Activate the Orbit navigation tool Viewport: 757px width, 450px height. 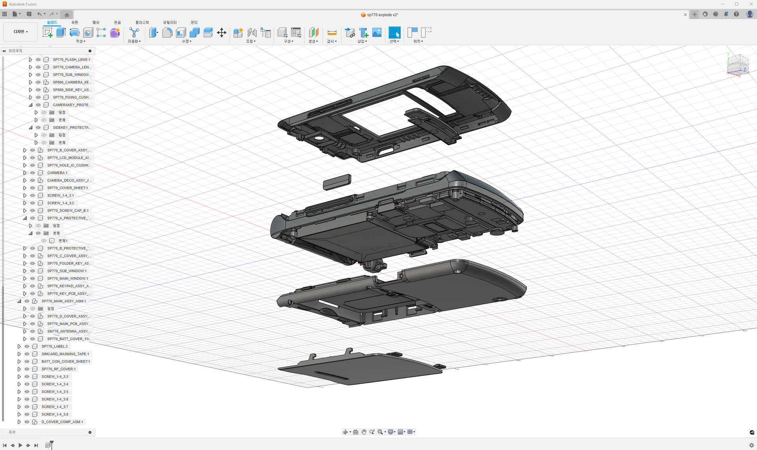tap(345, 432)
